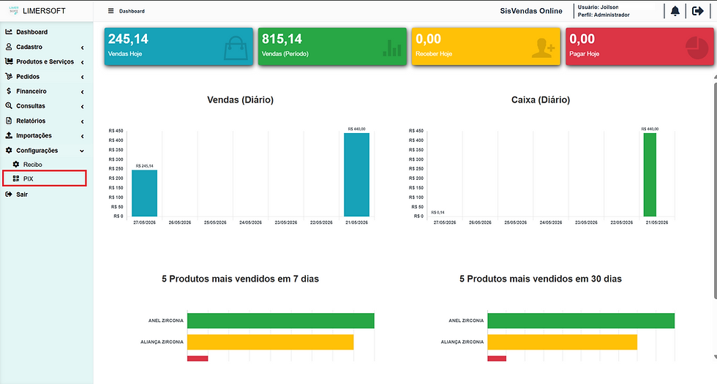Click the page vertical scrollbar
717x384 pixels.
[715, 189]
